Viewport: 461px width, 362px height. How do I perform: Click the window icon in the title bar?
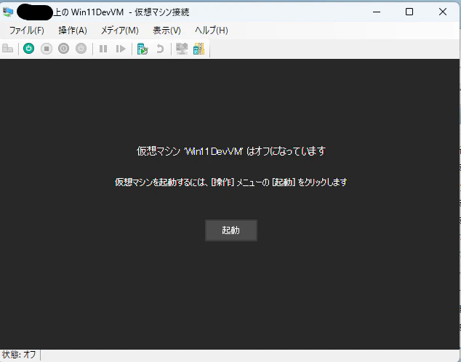pyautogui.click(x=8, y=12)
